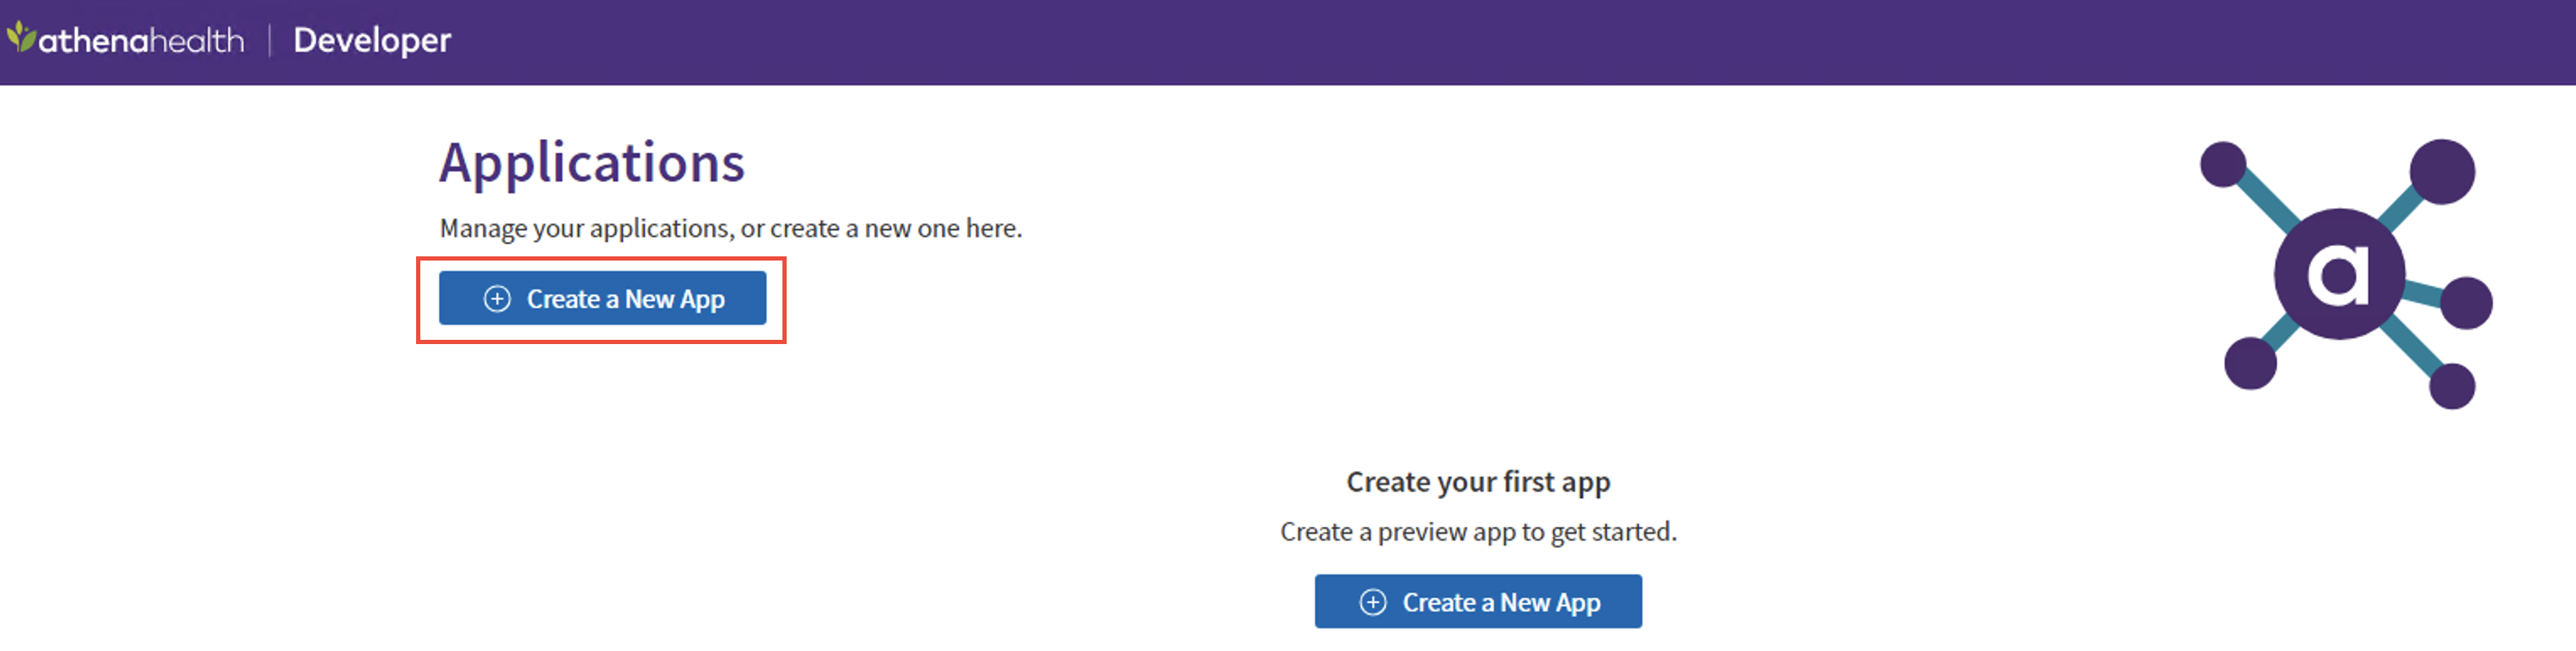Click the athenahealth logo in header

coord(126,40)
